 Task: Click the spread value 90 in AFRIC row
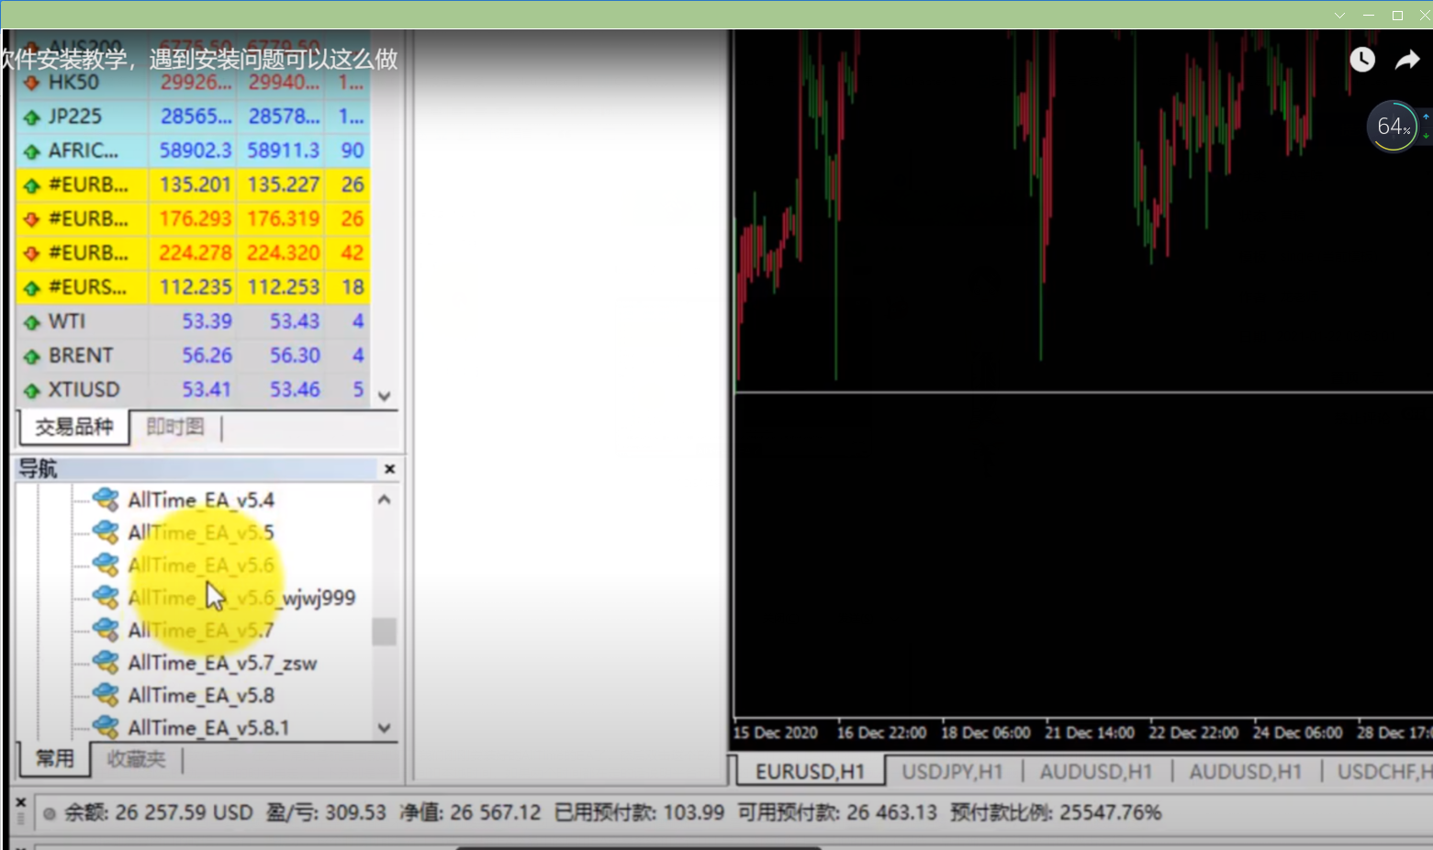coord(353,151)
